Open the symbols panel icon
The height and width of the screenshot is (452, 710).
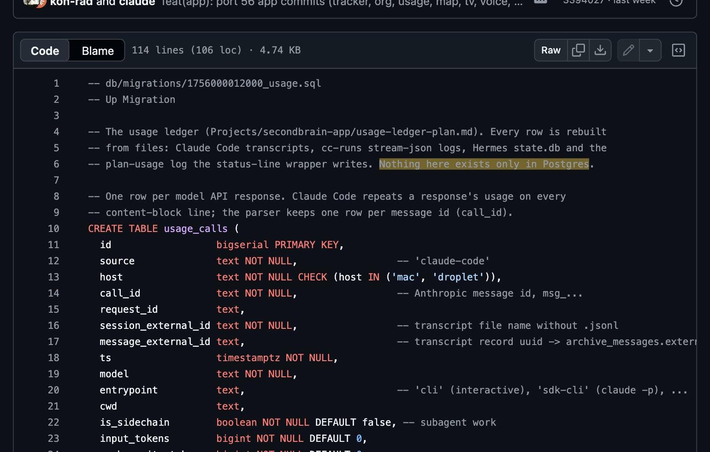(678, 50)
